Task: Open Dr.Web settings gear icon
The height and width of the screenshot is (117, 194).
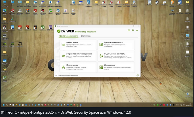Action: (129, 30)
